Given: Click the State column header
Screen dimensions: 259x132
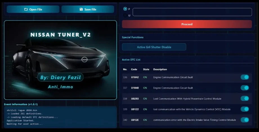Looking at the screenshot, I should (x=146, y=70).
